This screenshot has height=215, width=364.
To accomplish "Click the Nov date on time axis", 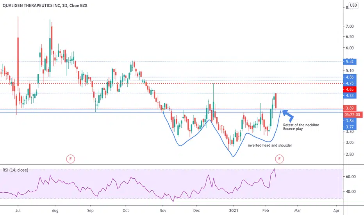I will (163, 211).
